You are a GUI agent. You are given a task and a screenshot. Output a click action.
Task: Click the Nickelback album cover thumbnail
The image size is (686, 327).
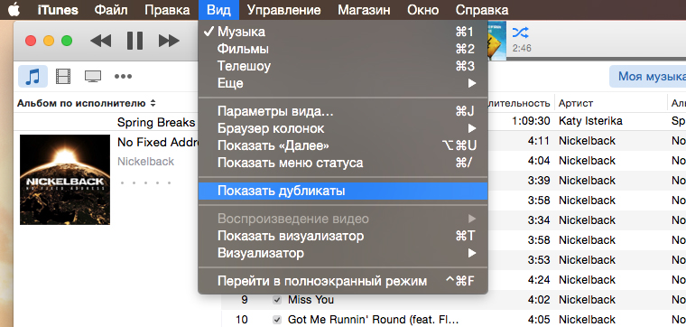[x=65, y=180]
